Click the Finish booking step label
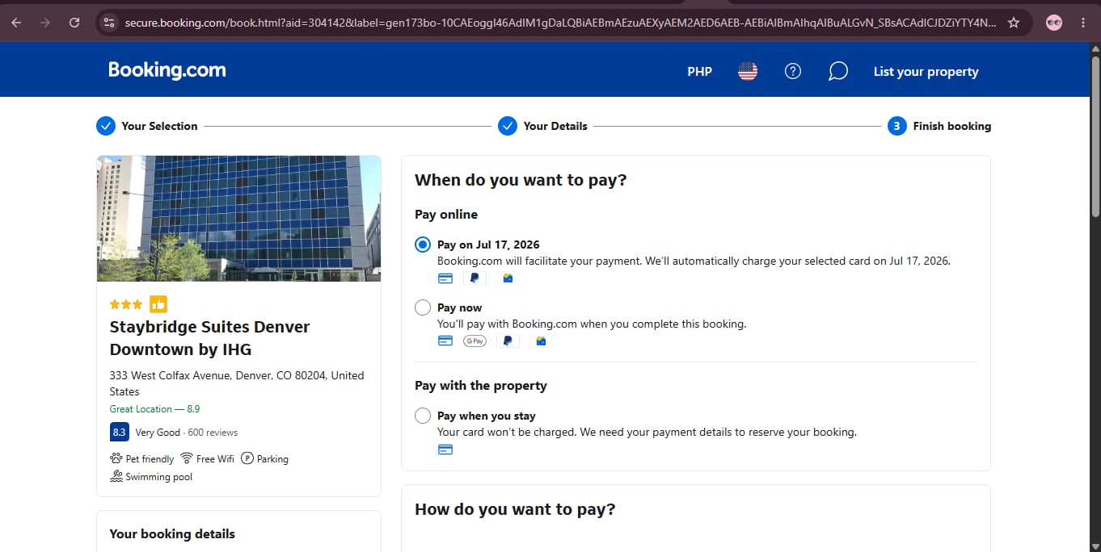Screen dimensions: 1101x552 pyautogui.click(x=951, y=126)
